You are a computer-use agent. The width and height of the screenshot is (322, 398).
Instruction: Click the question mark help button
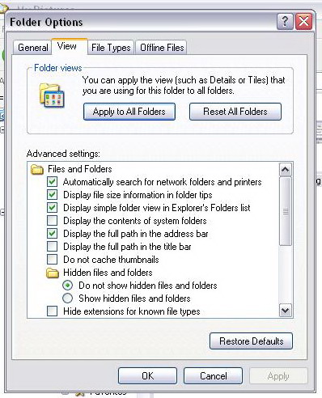click(x=285, y=21)
